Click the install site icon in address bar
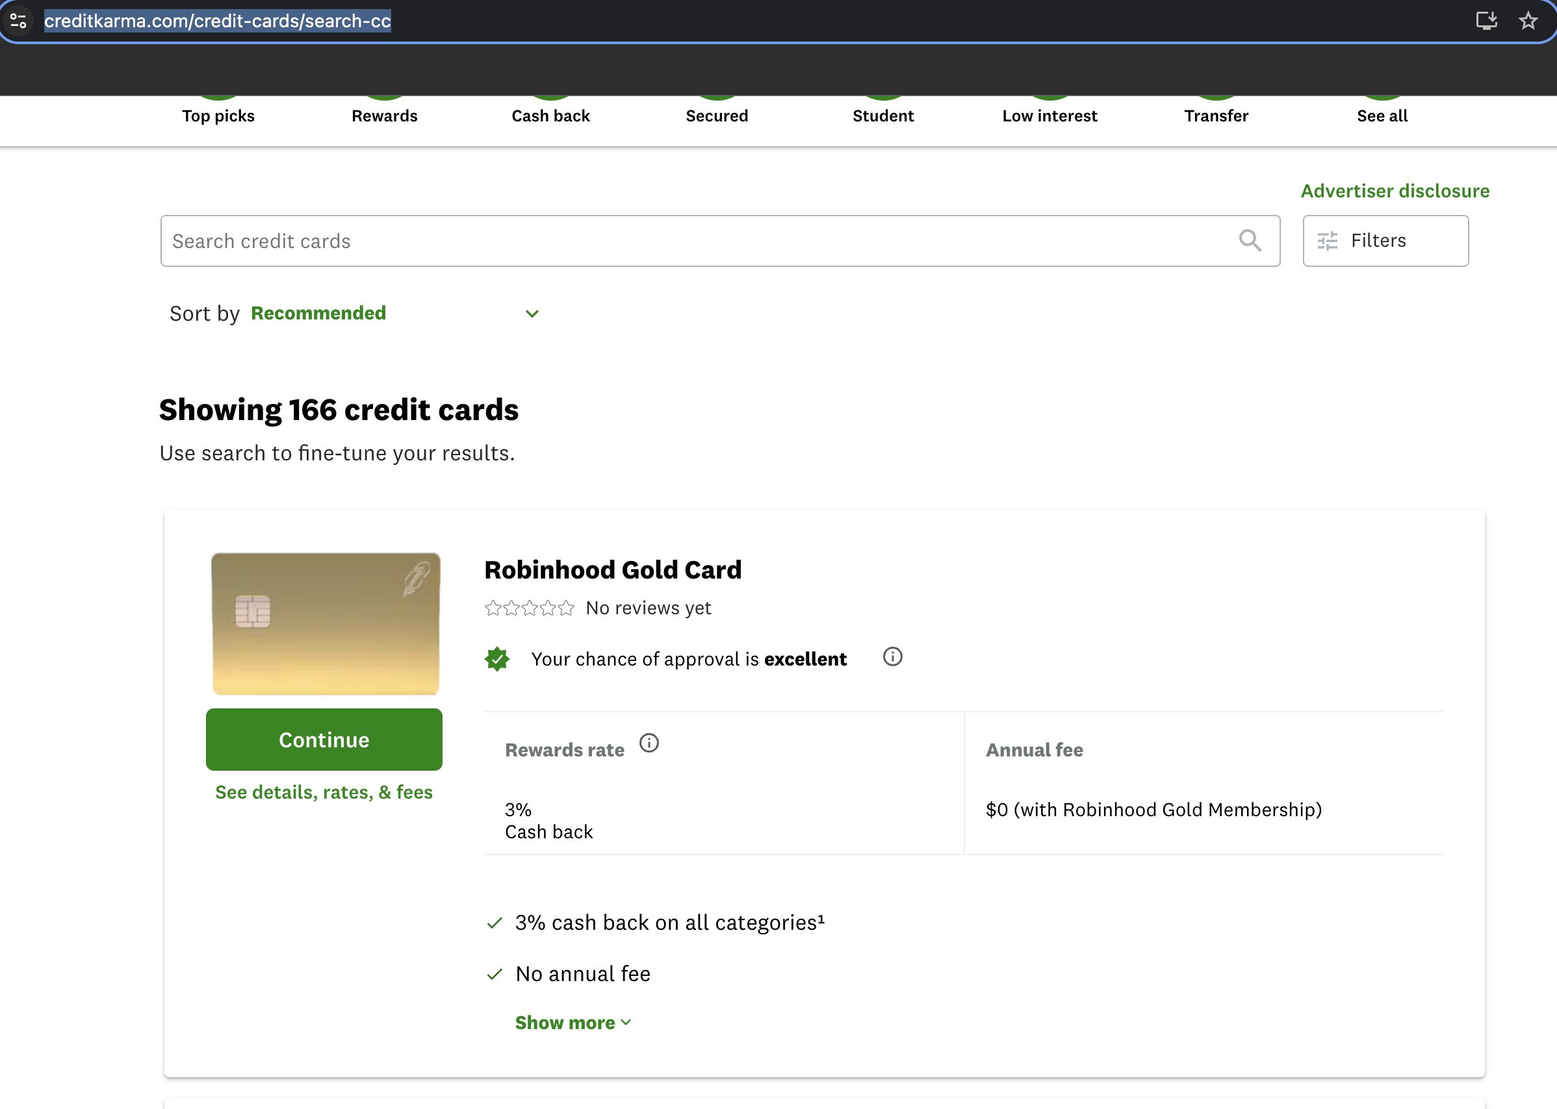This screenshot has height=1109, width=1557. coord(1486,21)
